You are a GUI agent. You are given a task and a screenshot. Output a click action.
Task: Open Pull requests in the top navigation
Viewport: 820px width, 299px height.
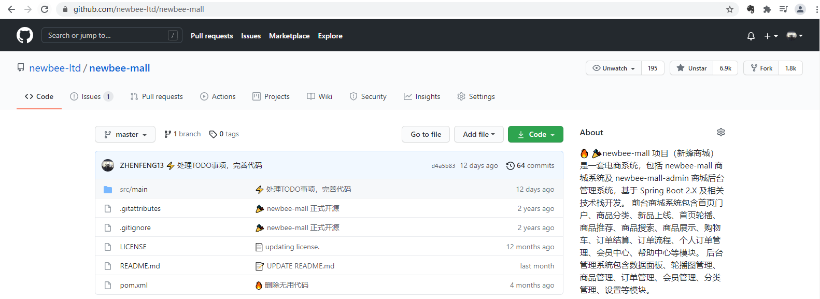pos(211,36)
